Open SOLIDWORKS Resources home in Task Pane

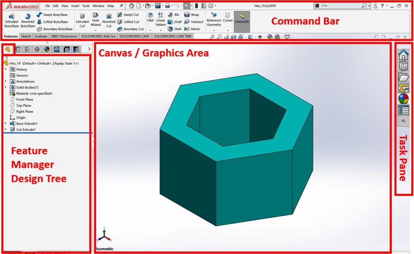pyautogui.click(x=403, y=55)
